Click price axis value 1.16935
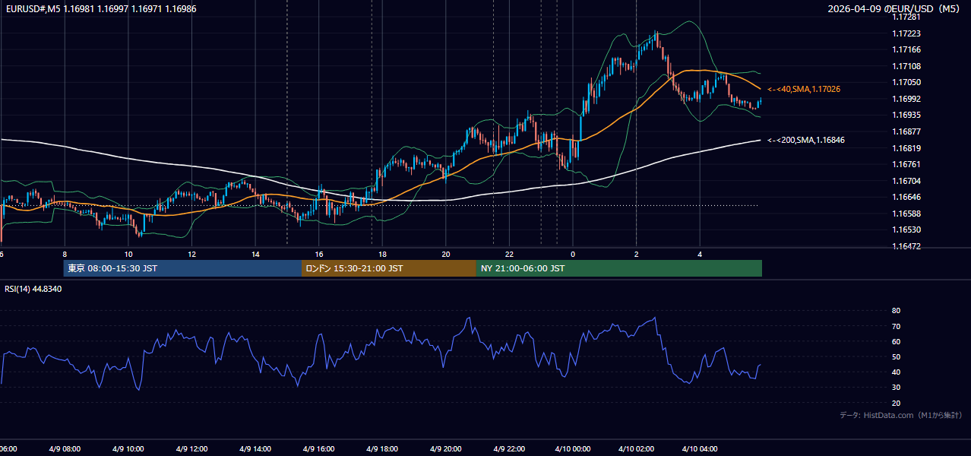Viewport: 971px width, 456px height. tap(906, 115)
